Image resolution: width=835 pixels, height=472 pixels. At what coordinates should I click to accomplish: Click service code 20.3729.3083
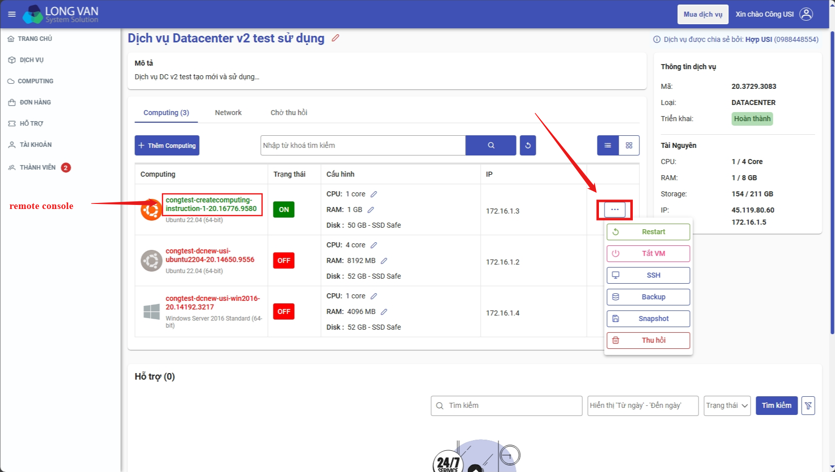[754, 86]
